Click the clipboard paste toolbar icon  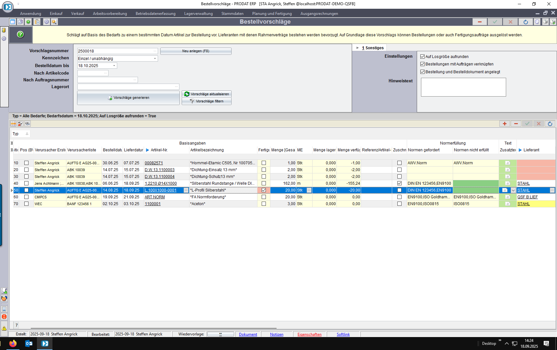point(37,22)
